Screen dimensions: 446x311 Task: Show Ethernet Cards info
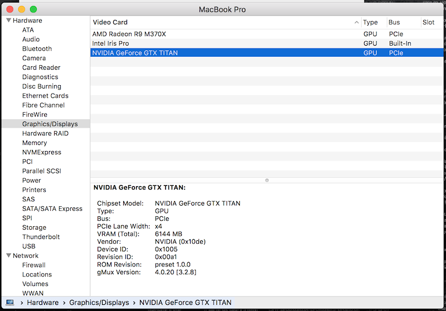(x=45, y=95)
